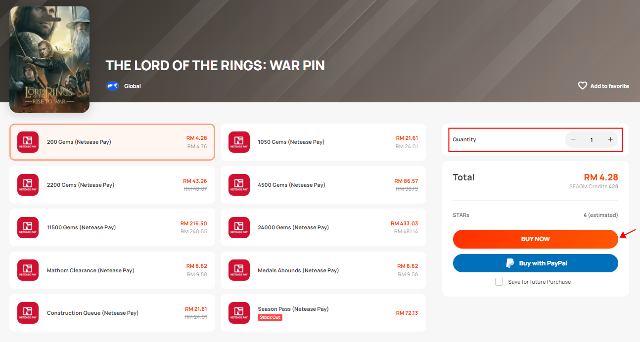Screen dimensions: 640x342
Task: Choose the Construction Queue (Netease Pay) item
Action: pyautogui.click(x=112, y=313)
